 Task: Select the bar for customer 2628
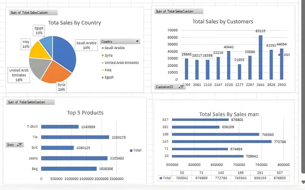(x=271, y=65)
